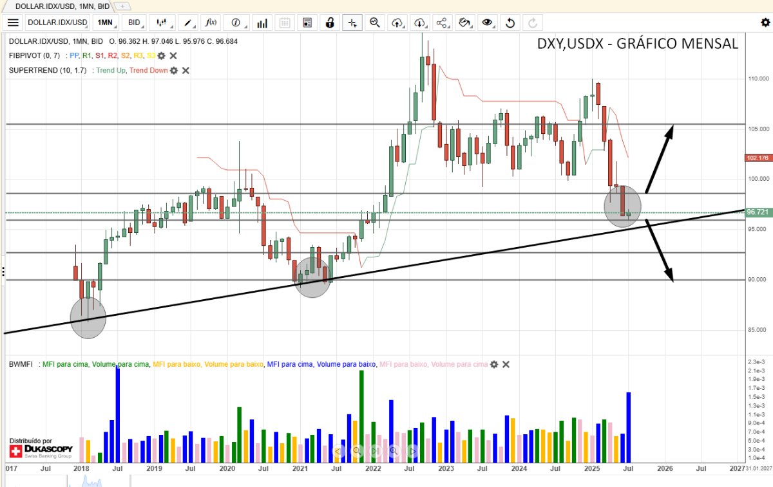Image resolution: width=773 pixels, height=487 pixels.
Task: Toggle the eye visibility button
Action: coord(488,23)
